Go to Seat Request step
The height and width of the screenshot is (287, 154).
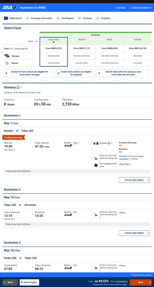point(65,18)
